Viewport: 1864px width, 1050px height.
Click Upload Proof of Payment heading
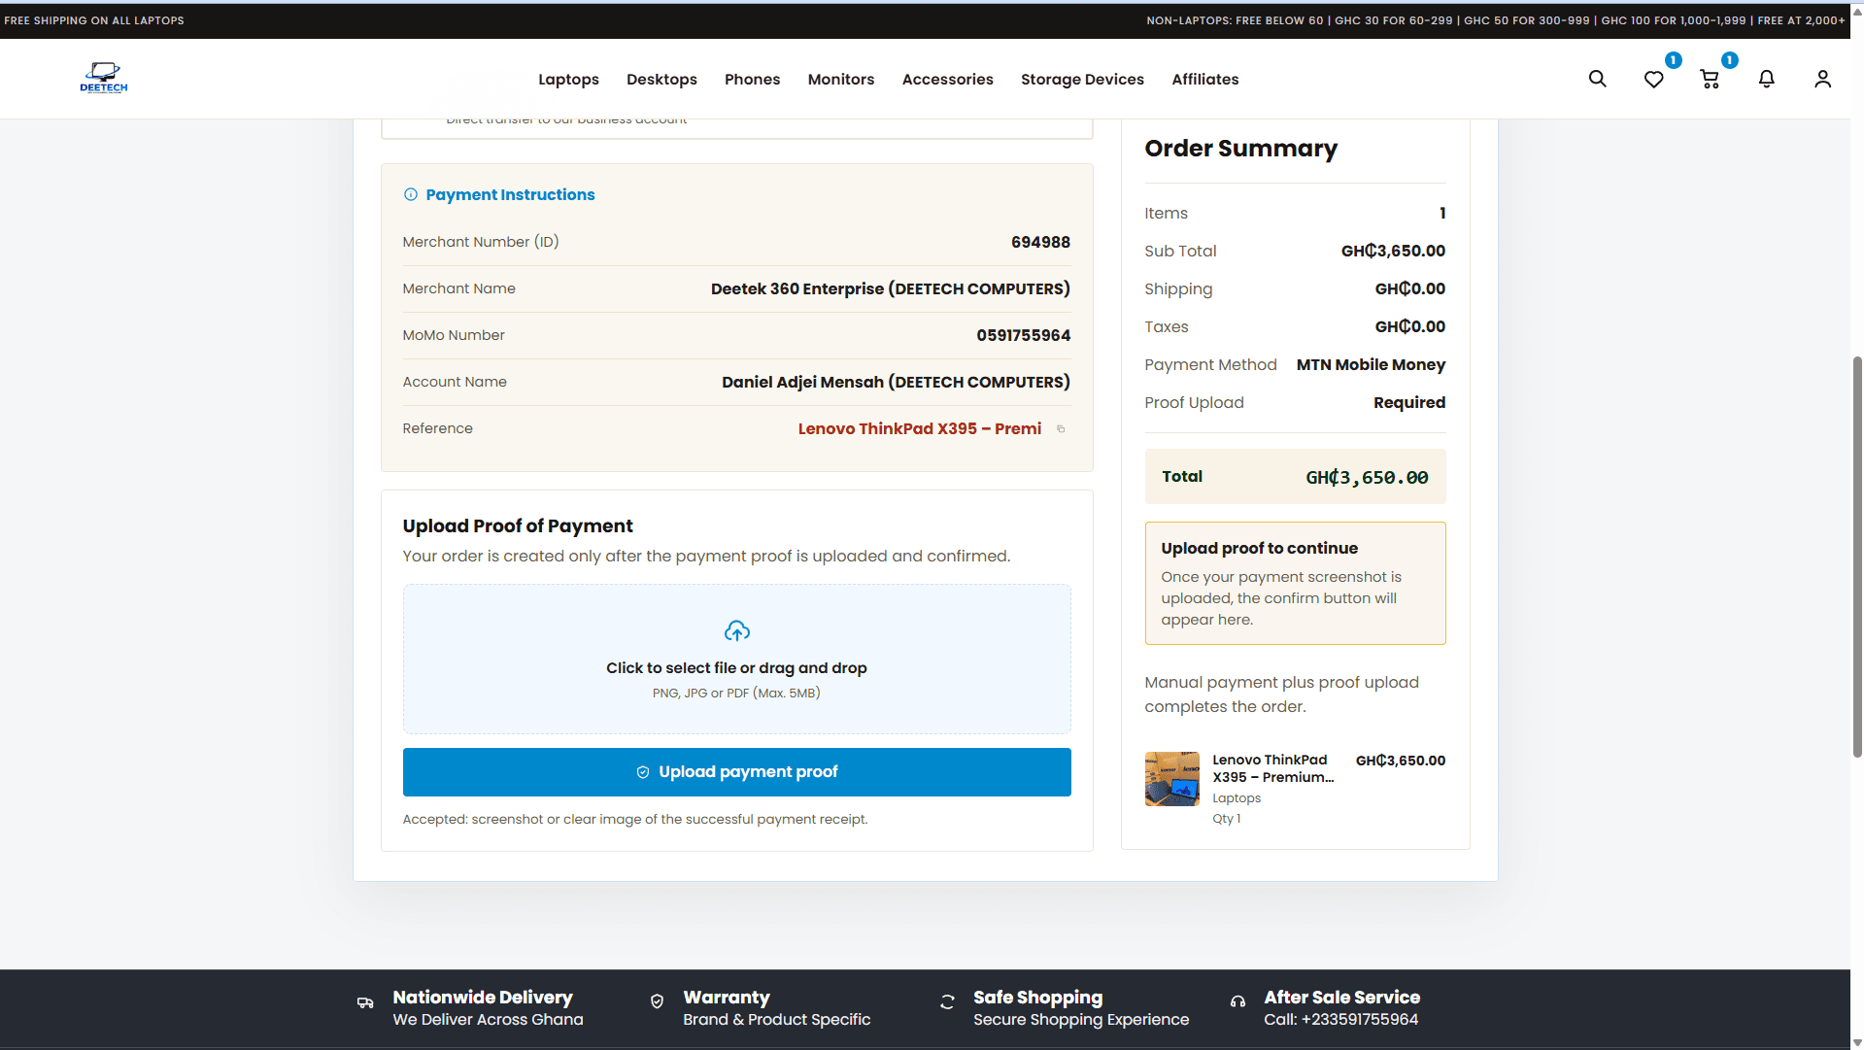point(518,526)
